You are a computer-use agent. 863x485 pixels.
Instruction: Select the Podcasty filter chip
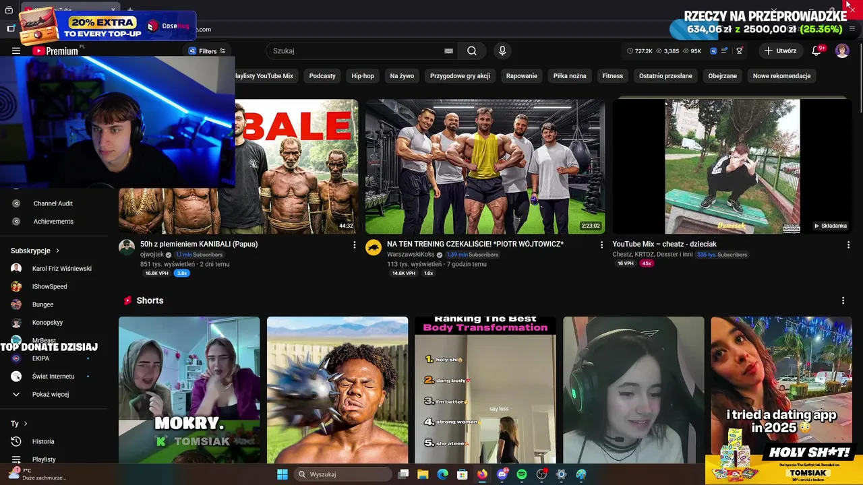pyautogui.click(x=322, y=76)
